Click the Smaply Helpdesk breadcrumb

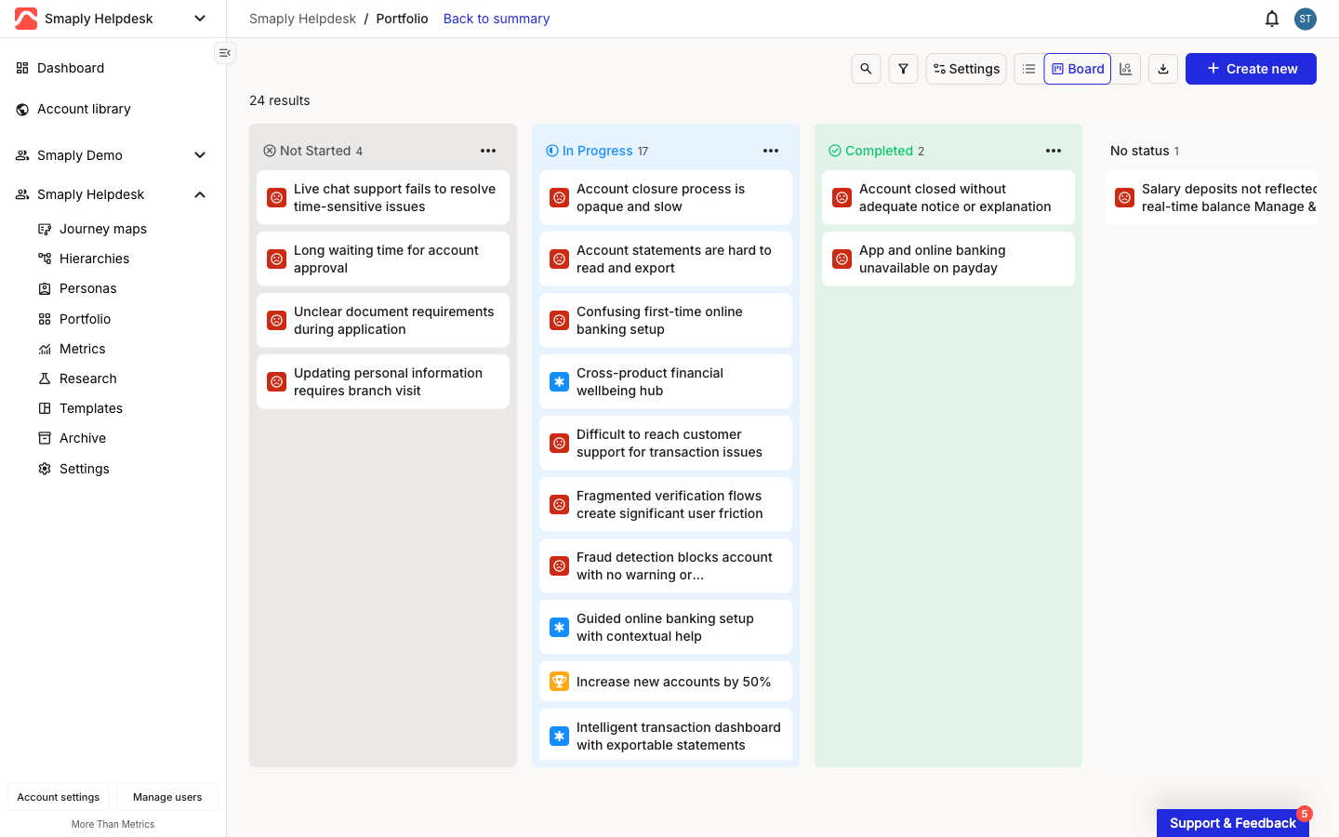(302, 19)
